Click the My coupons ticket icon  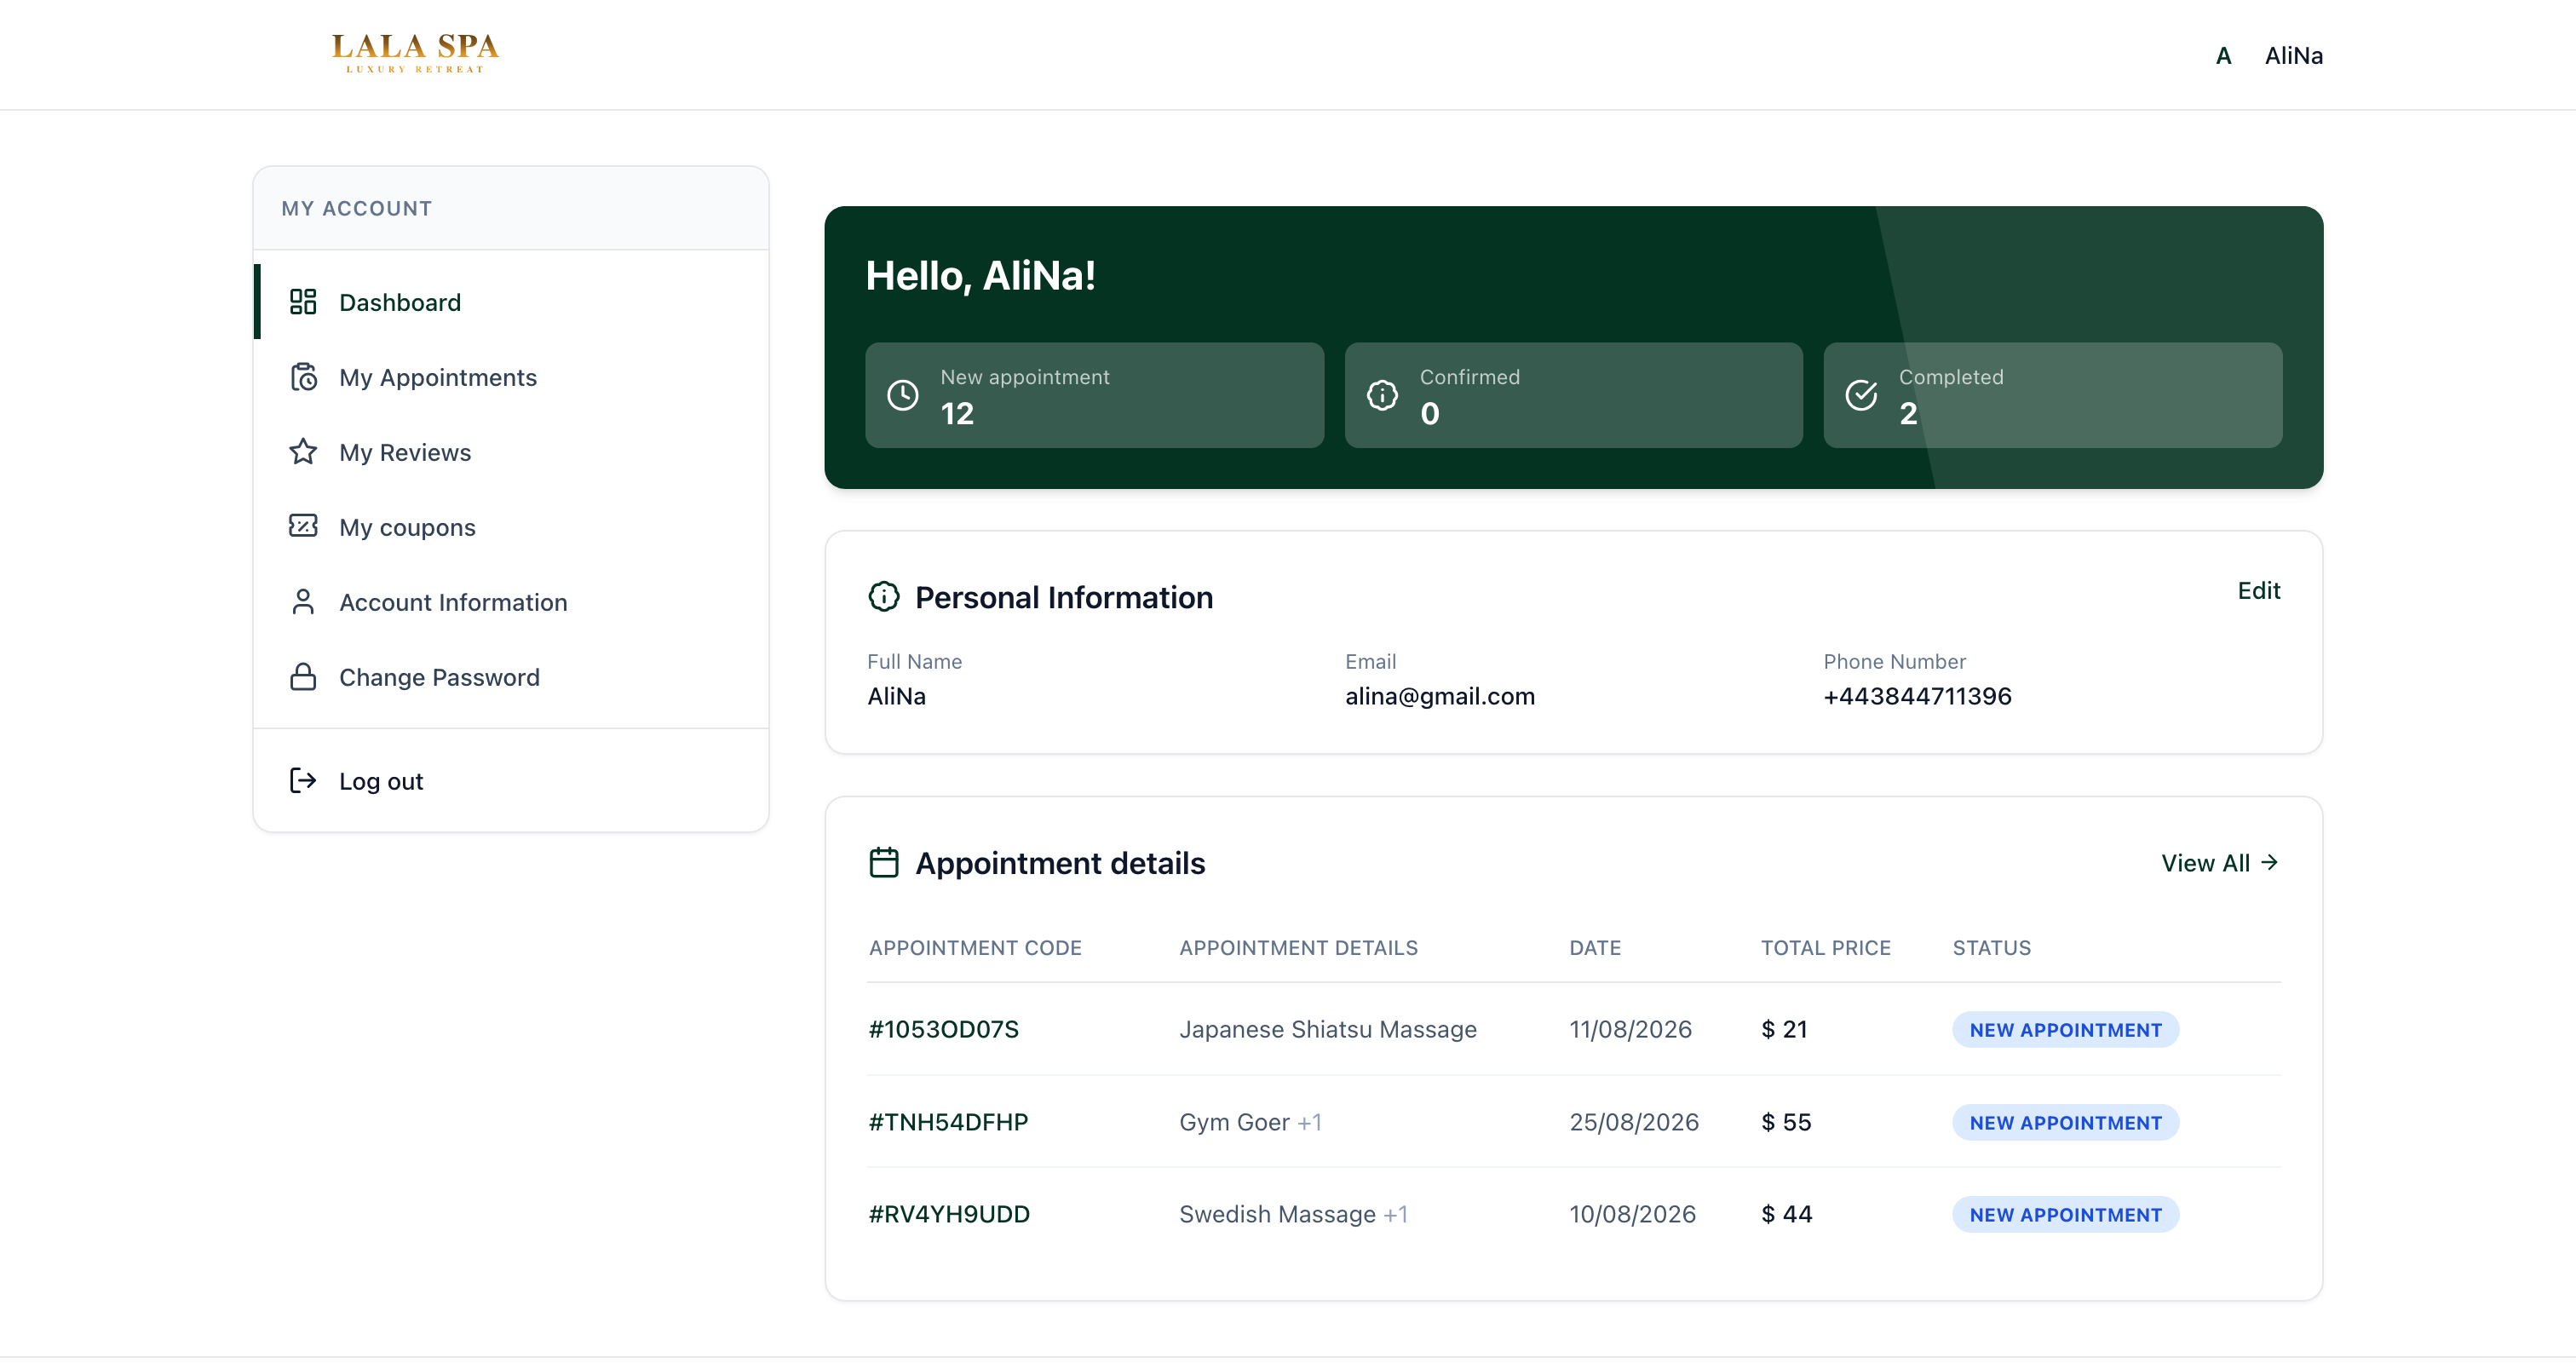(x=303, y=526)
